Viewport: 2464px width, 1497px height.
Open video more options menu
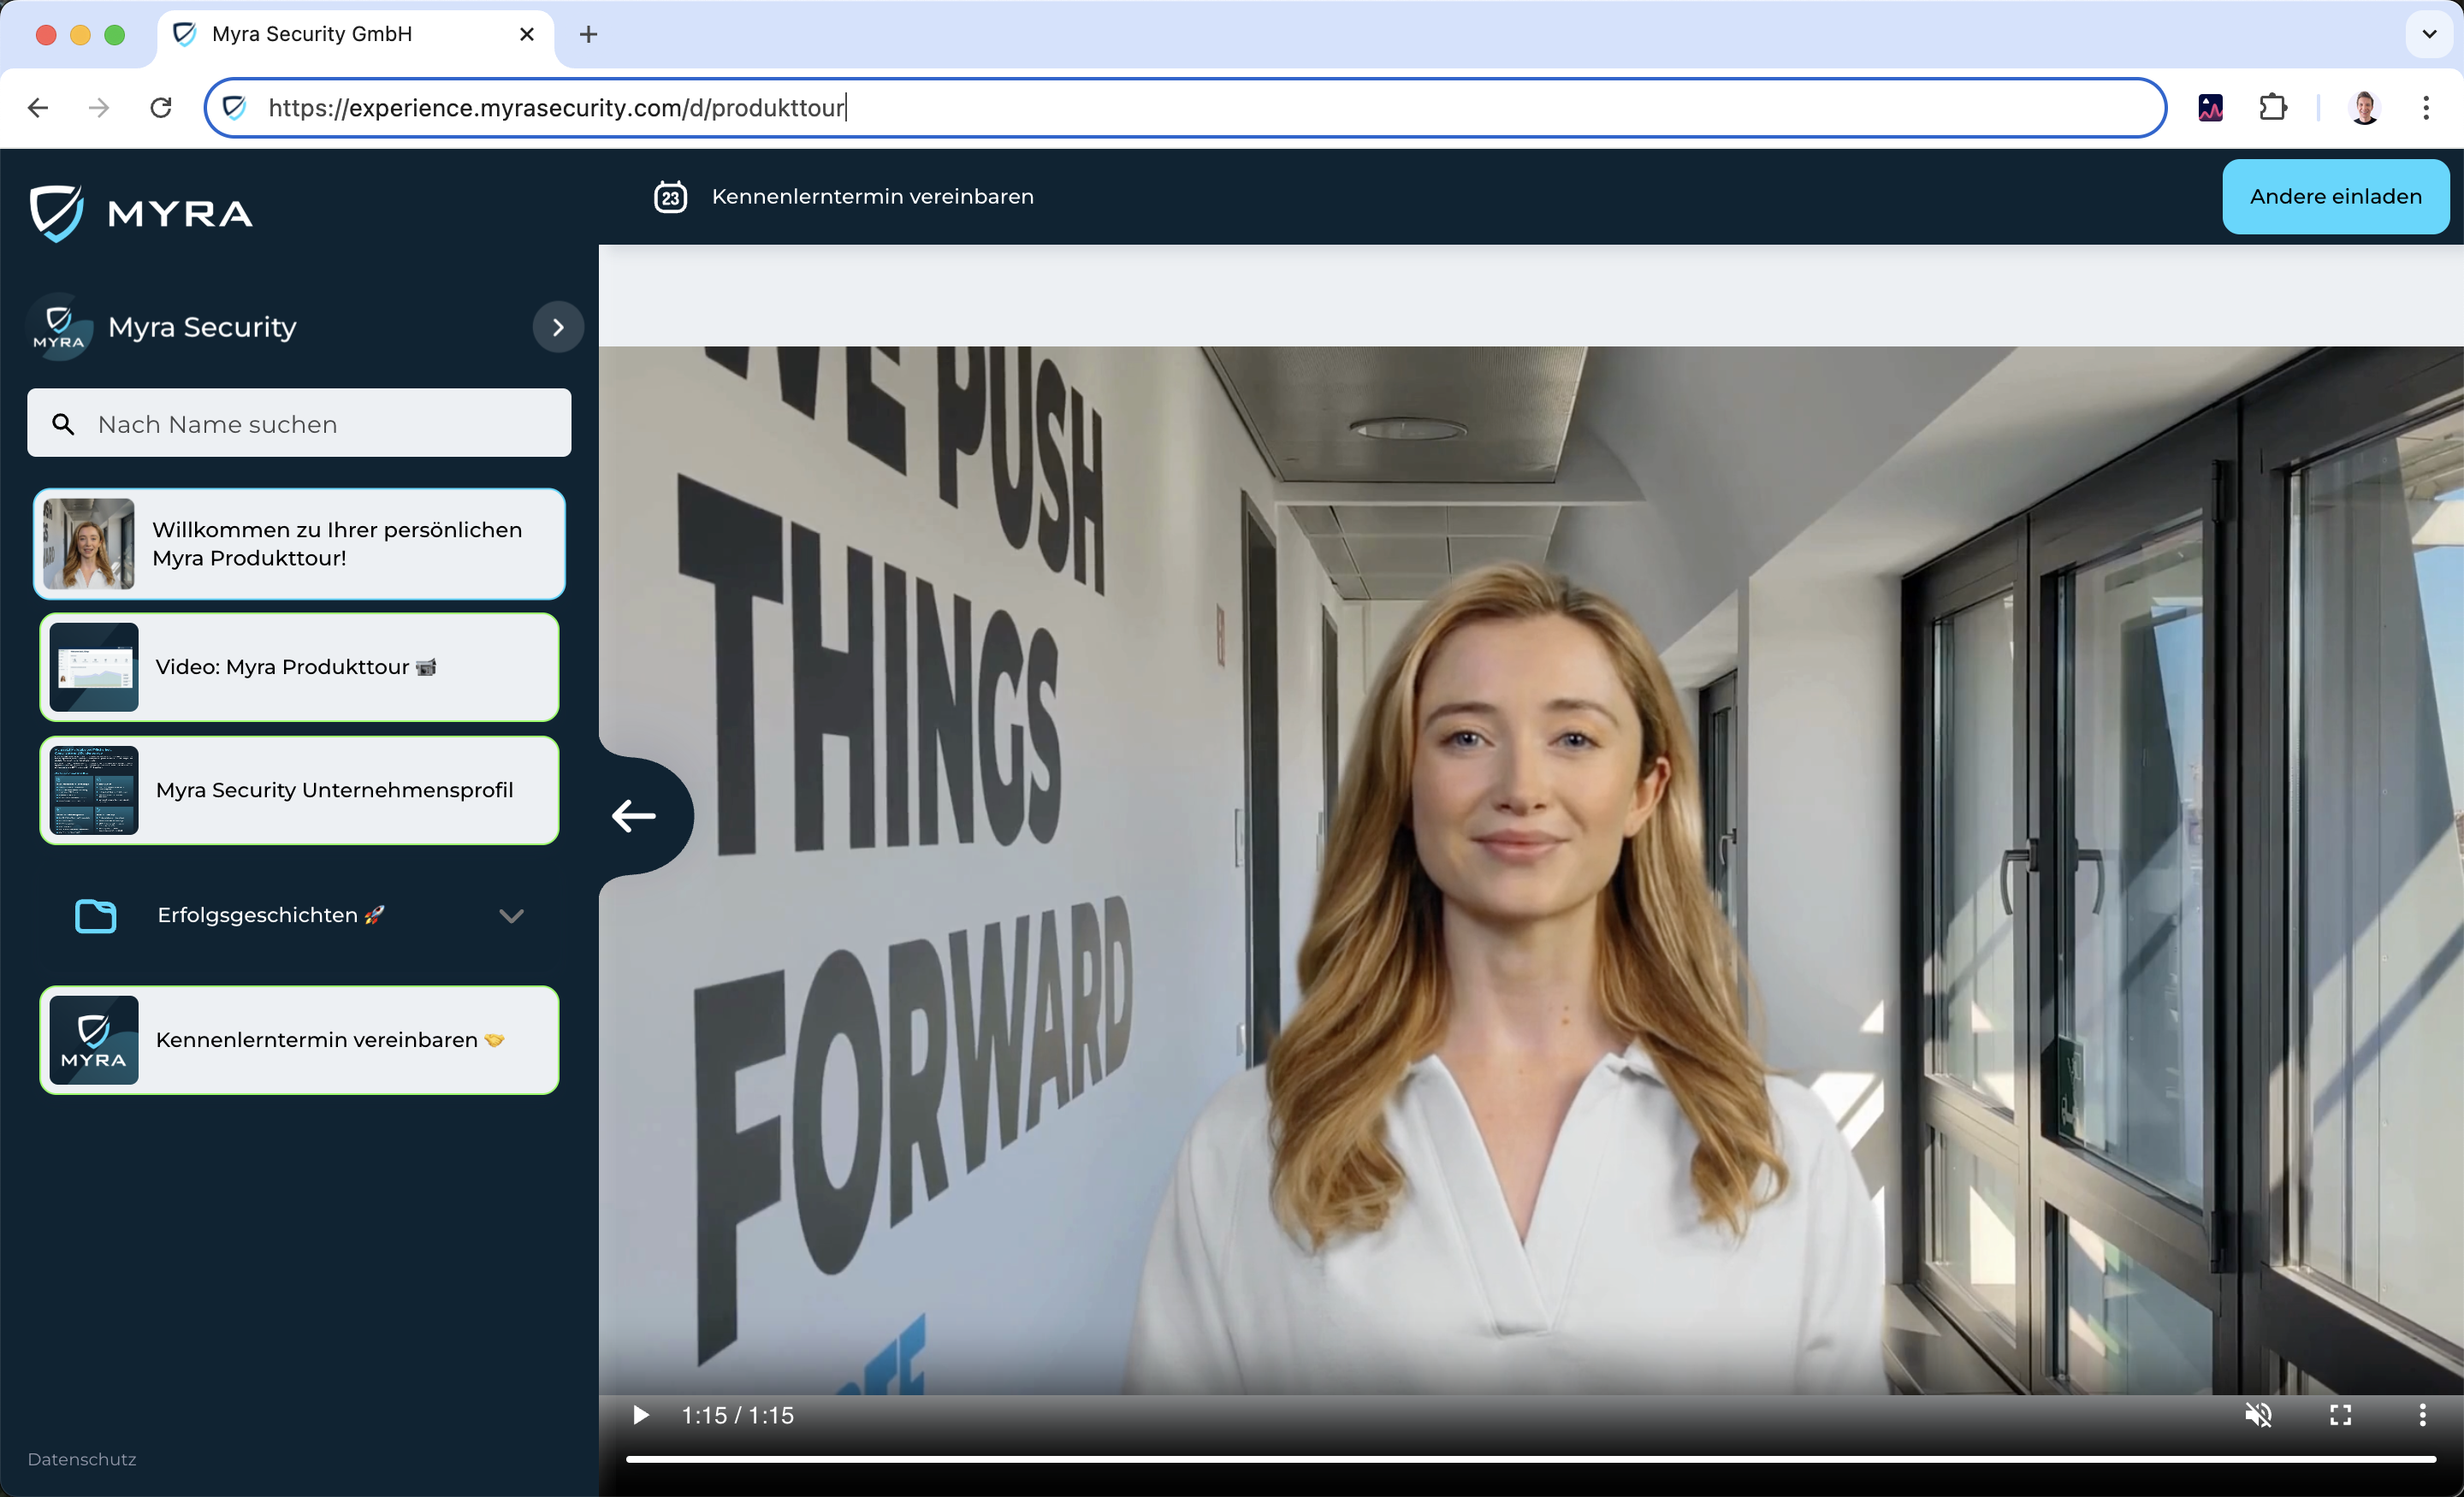[x=2422, y=1415]
